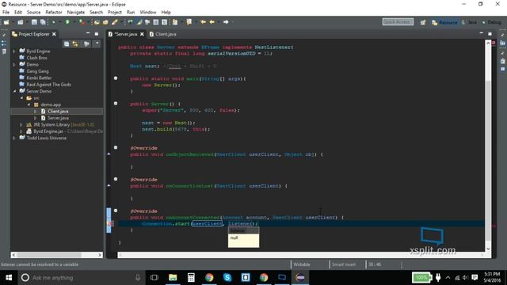Expand Client.java tree node
507x285 pixels.
coord(36,111)
